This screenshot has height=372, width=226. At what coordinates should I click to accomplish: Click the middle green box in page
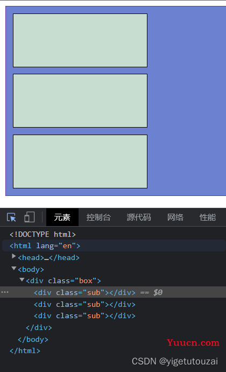(80, 101)
